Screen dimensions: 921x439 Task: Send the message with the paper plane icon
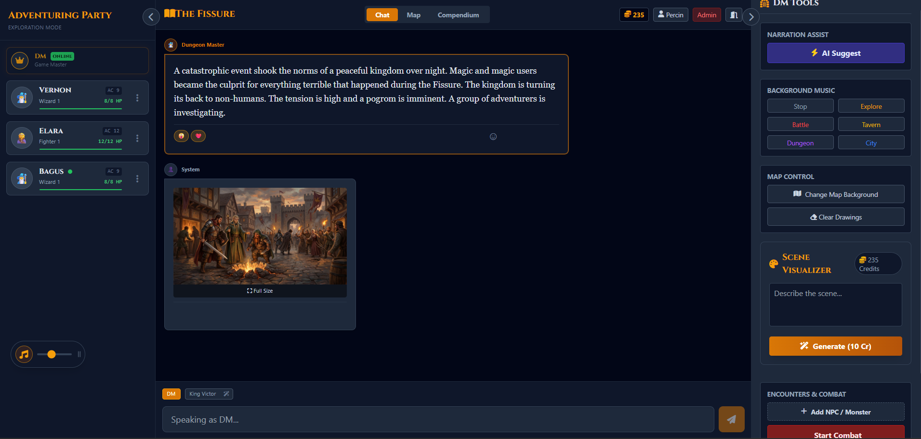tap(731, 419)
